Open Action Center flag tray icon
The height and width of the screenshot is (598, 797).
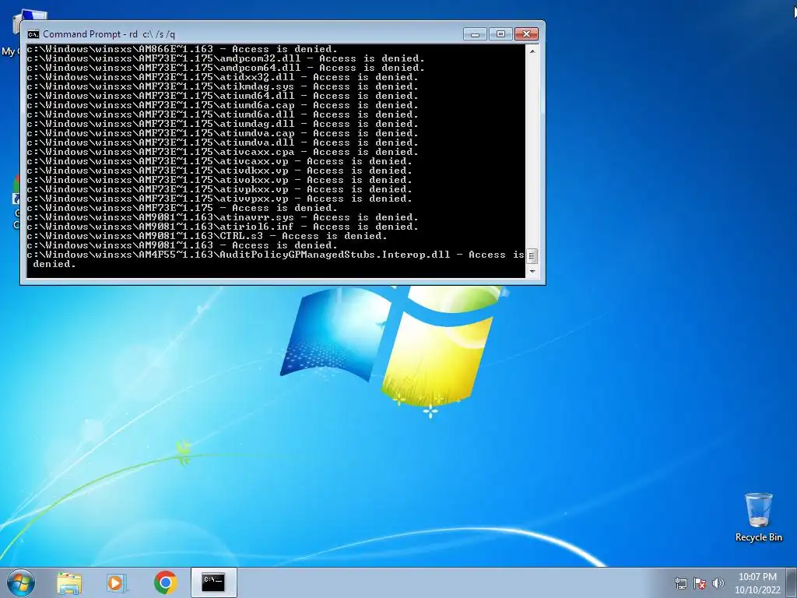click(x=700, y=583)
